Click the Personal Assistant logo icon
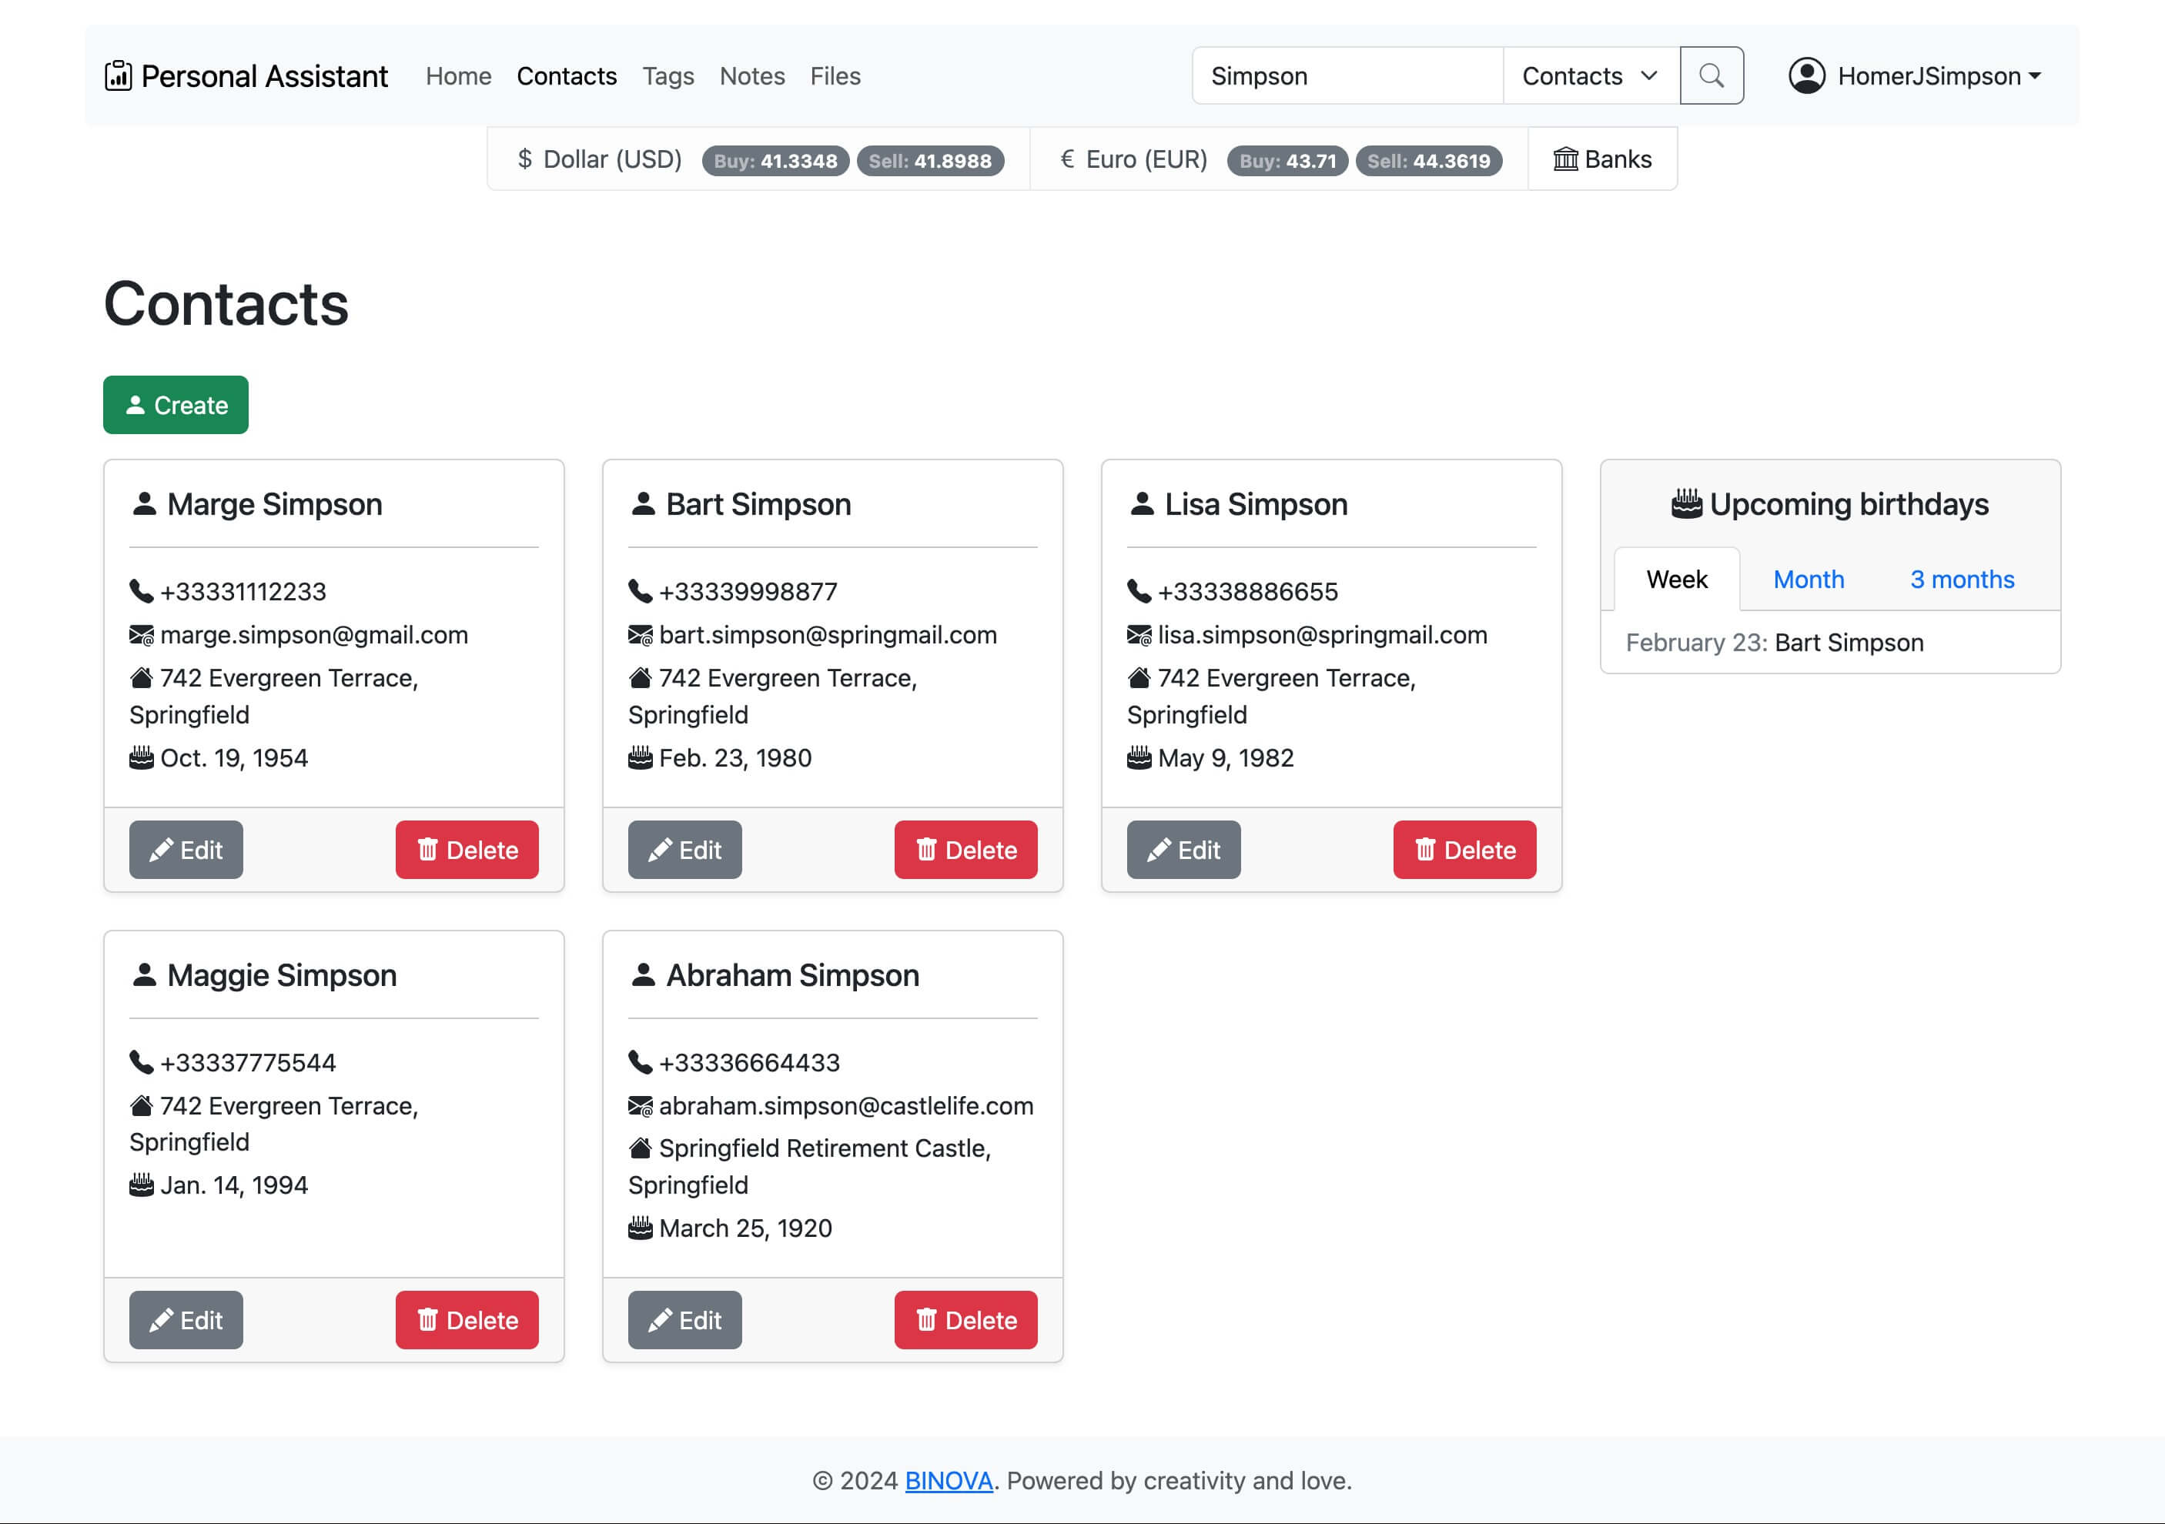The width and height of the screenshot is (2165, 1524). point(118,75)
